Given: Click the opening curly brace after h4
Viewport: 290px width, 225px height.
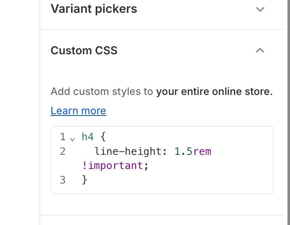Looking at the screenshot, I should [102, 137].
